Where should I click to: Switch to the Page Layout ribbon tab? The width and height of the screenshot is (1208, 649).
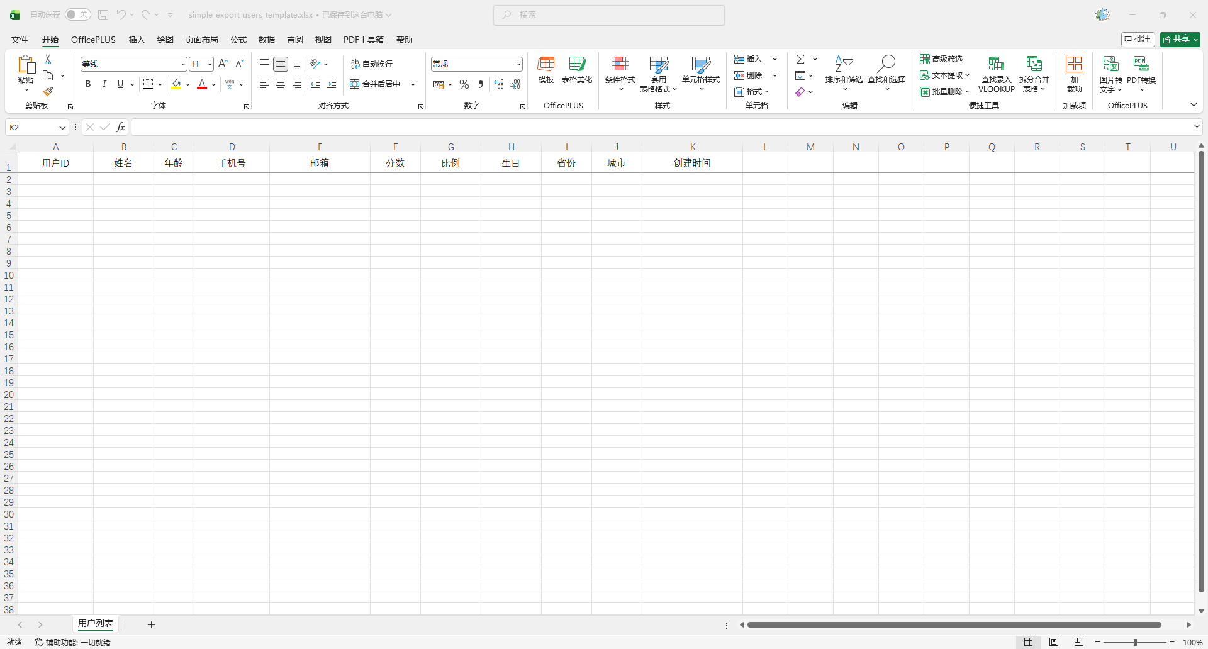pos(201,40)
